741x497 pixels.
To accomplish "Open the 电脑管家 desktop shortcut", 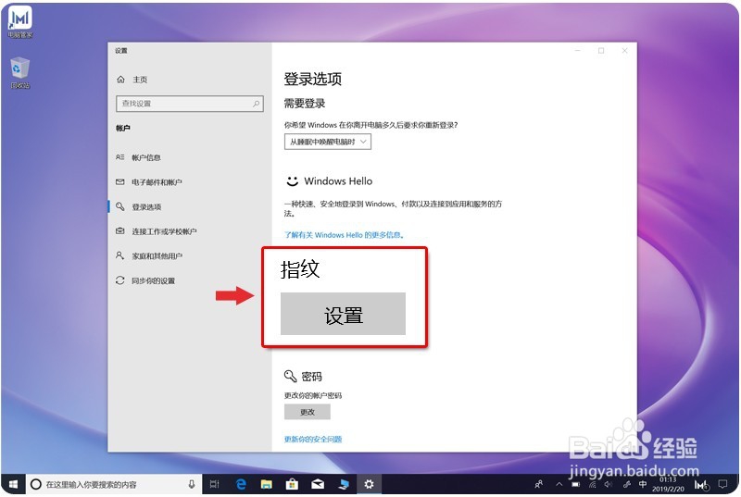I will point(19,21).
